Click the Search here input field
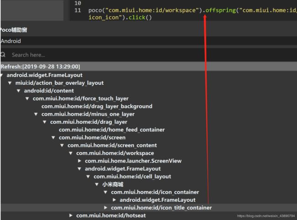Image resolution: width=297 pixels, height=220 pixels. point(154,55)
